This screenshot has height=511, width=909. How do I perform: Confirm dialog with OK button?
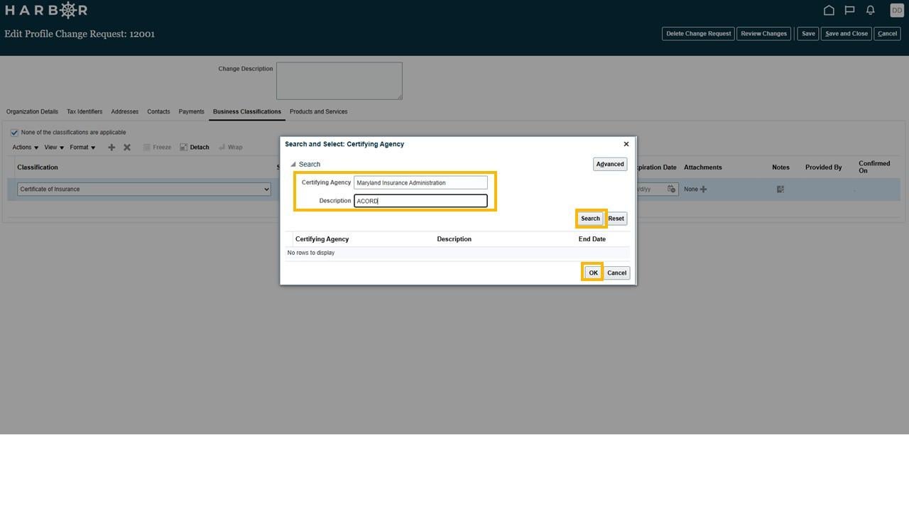tap(593, 273)
